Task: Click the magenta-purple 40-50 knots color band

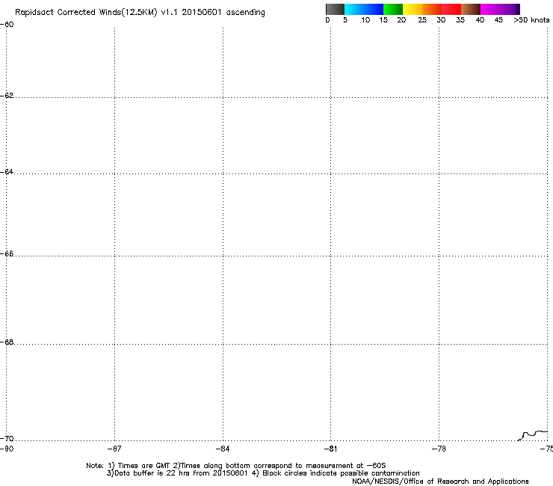Action: coord(500,9)
